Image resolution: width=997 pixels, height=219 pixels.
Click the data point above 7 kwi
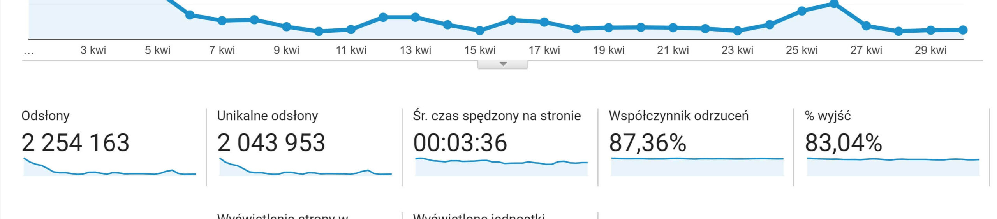point(222,21)
